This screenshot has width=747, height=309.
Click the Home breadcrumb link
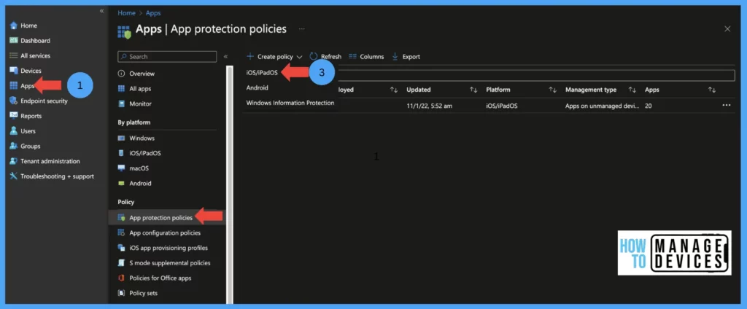pos(126,13)
